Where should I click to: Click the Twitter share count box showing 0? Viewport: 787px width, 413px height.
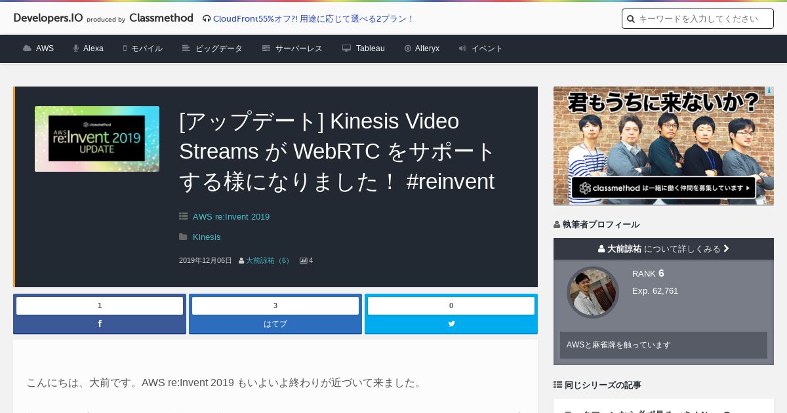point(451,305)
